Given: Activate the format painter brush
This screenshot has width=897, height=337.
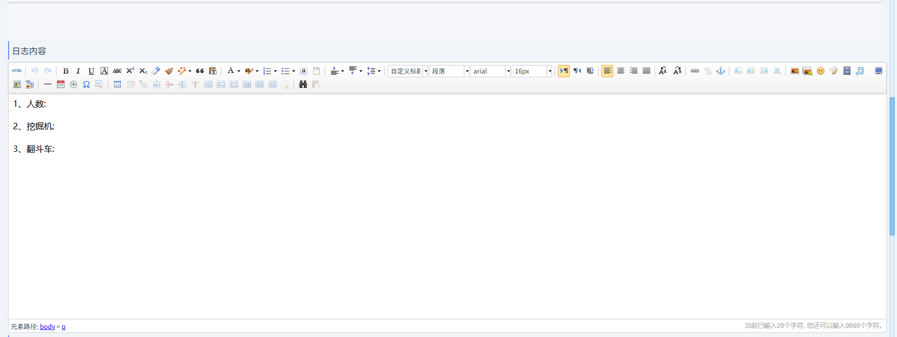Looking at the screenshot, I should 169,71.
